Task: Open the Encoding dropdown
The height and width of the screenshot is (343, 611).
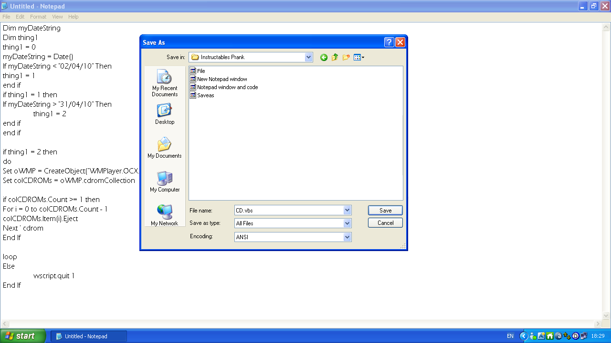Action: pyautogui.click(x=348, y=236)
